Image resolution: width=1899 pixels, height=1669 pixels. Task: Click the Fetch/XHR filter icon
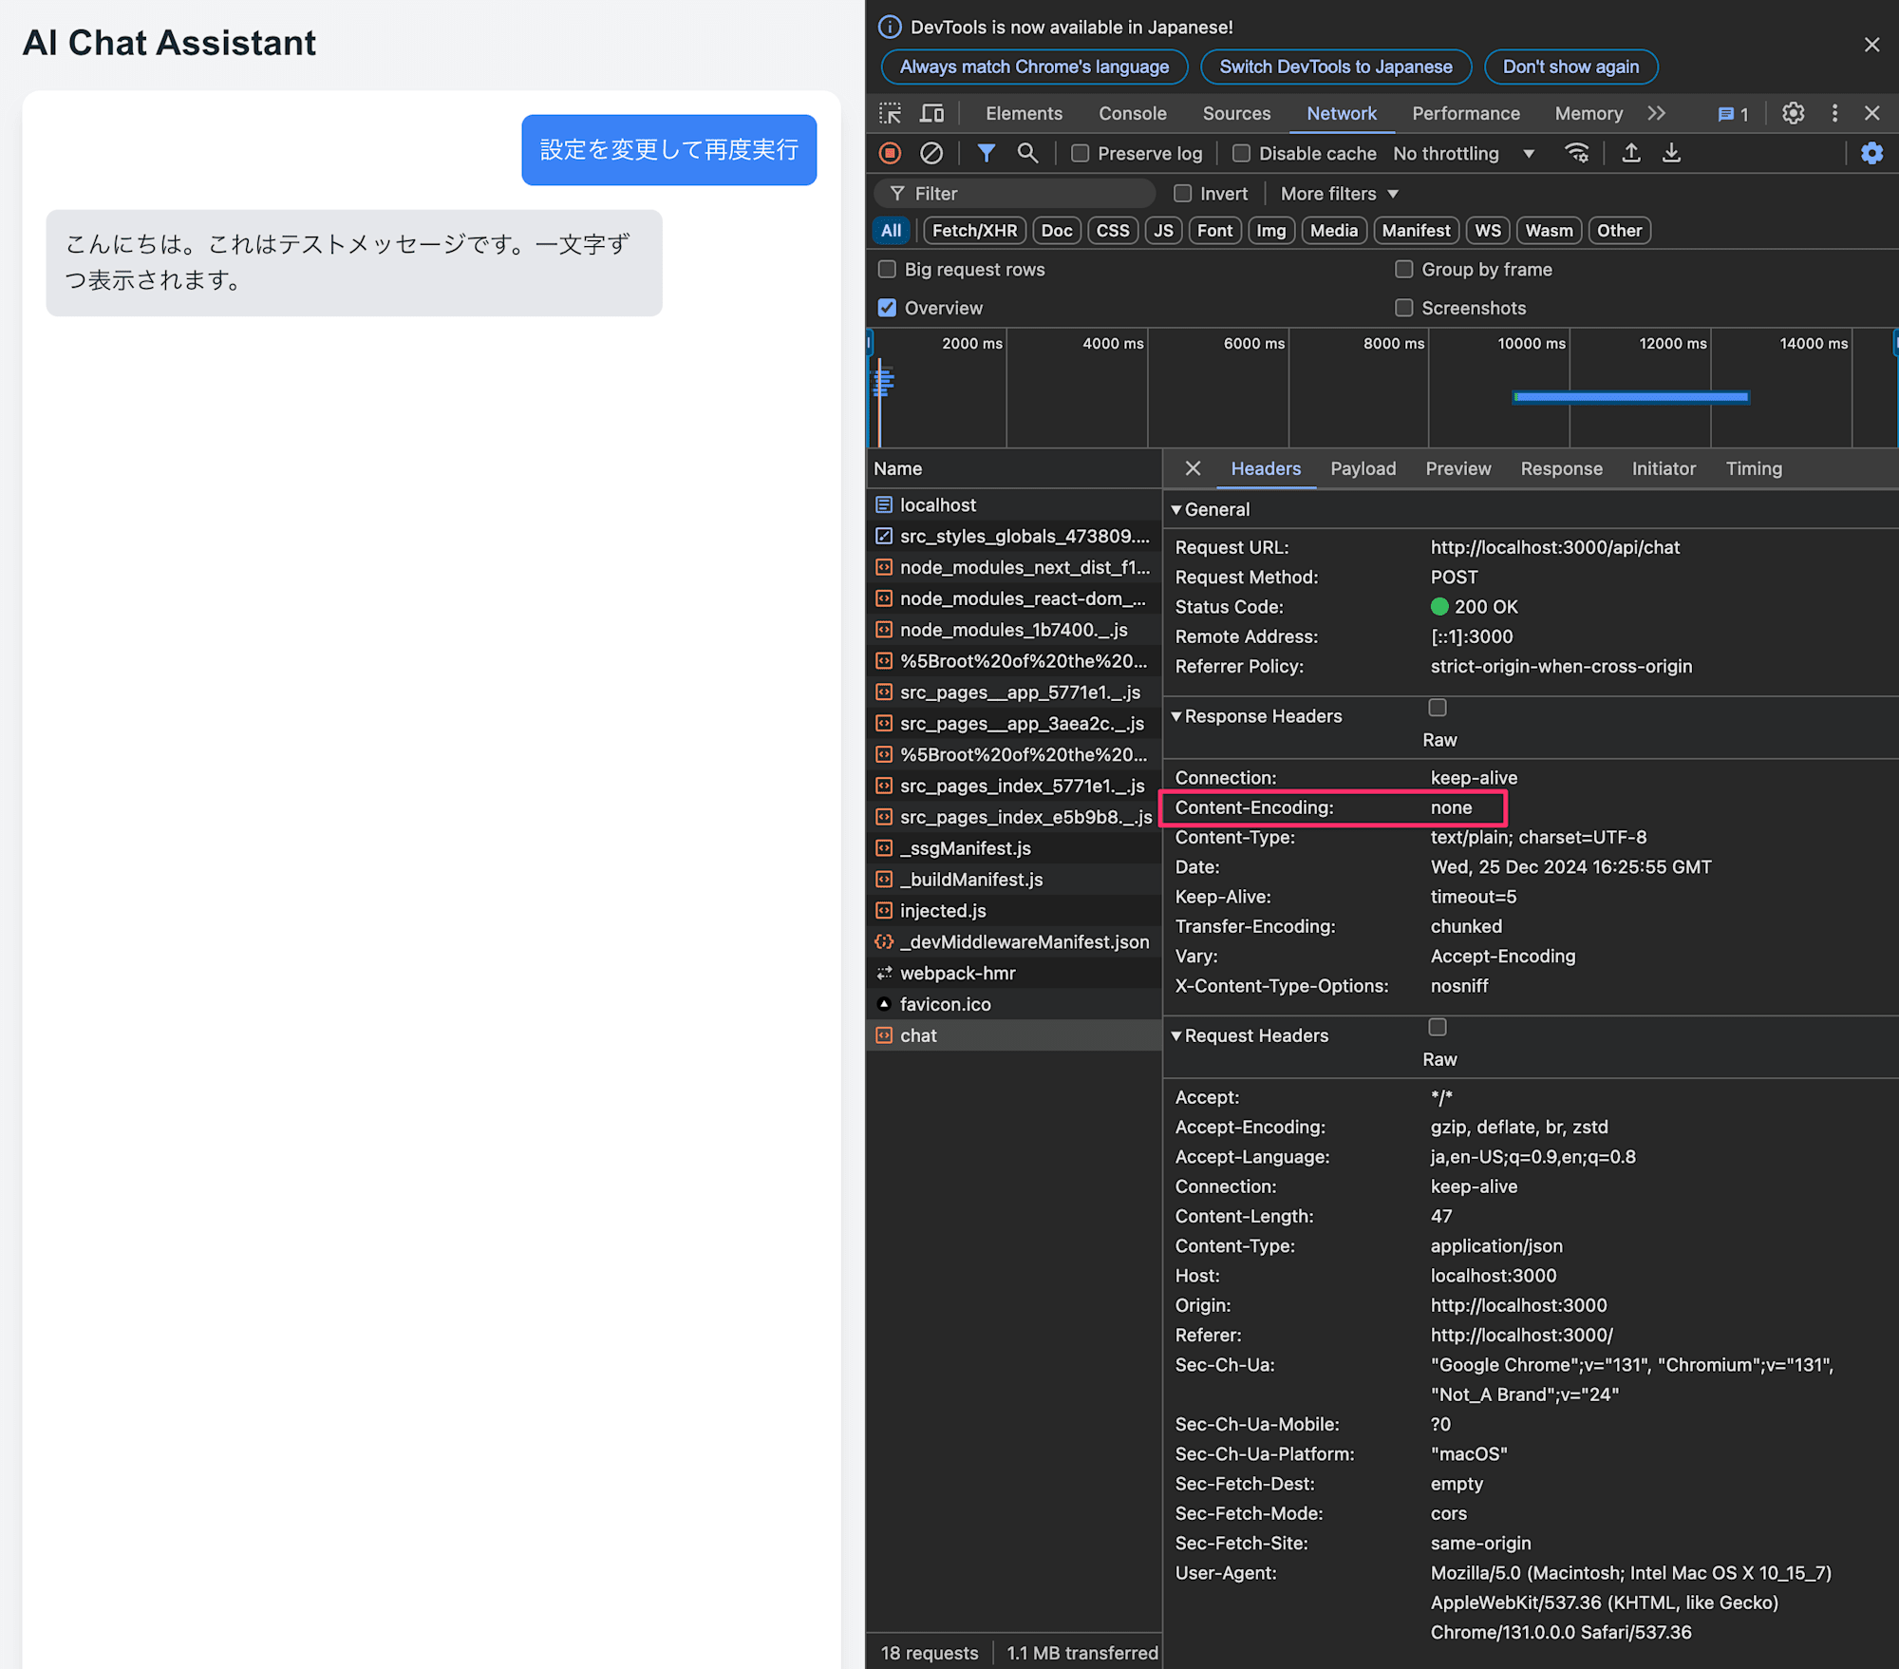(970, 230)
